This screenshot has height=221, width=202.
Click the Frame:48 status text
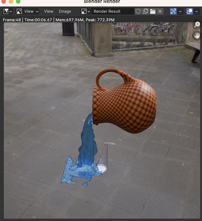[12, 20]
